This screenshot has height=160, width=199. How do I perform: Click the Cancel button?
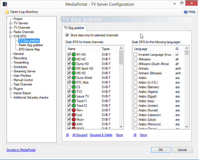point(182,150)
